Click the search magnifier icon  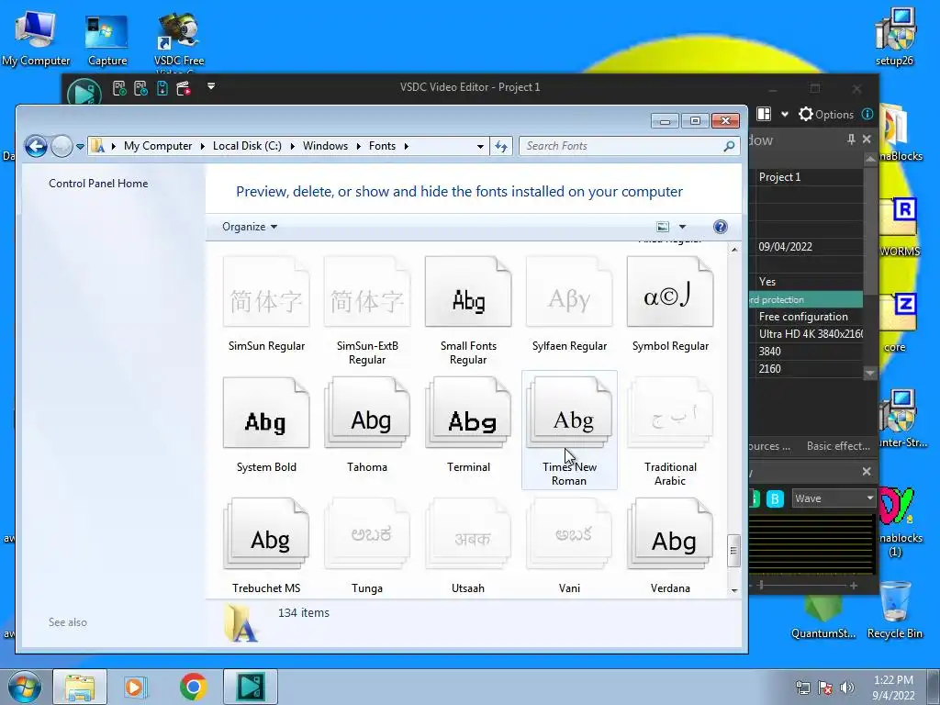(729, 146)
